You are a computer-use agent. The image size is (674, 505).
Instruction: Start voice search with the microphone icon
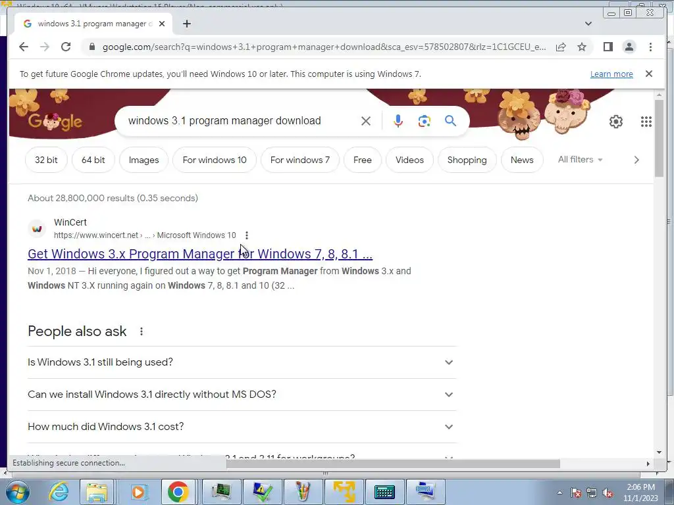click(398, 121)
